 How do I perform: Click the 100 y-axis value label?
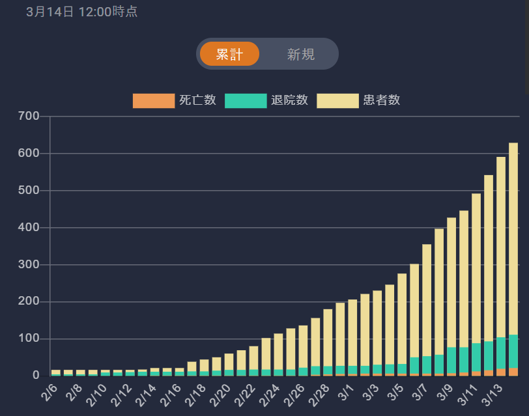(29, 339)
